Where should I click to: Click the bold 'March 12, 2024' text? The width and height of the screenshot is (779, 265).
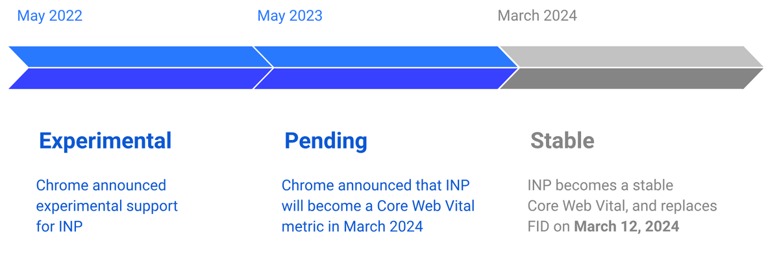click(x=627, y=227)
